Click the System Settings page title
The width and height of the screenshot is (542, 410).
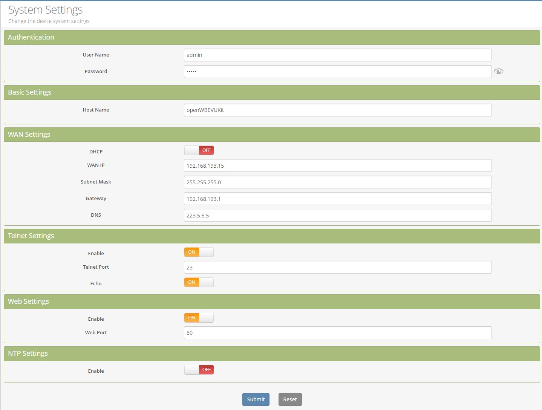coord(46,10)
